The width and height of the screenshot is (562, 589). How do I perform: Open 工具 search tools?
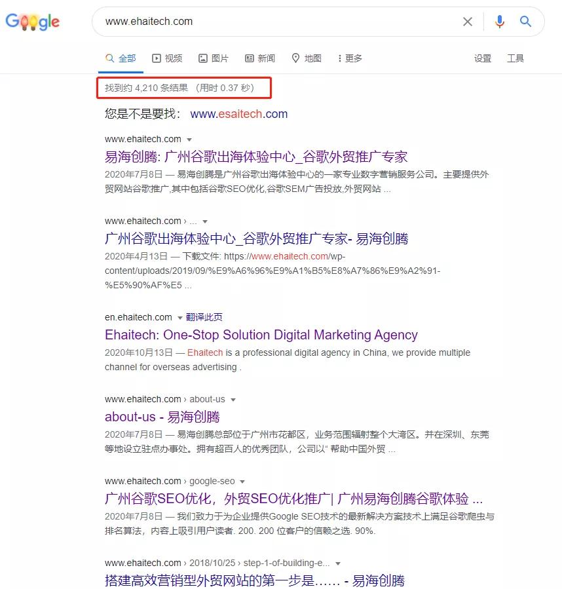(x=515, y=58)
